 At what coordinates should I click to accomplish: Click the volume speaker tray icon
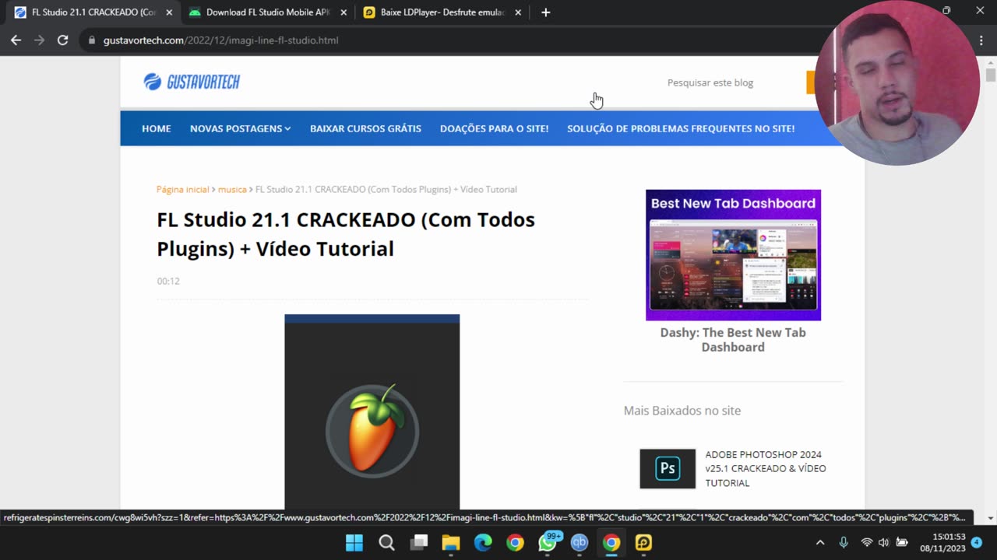[x=884, y=542]
